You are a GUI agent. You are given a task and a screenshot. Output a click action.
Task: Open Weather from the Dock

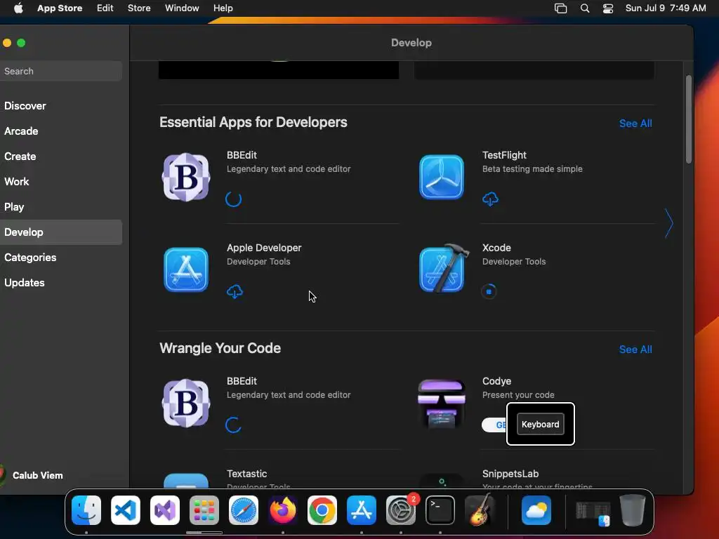tap(536, 510)
